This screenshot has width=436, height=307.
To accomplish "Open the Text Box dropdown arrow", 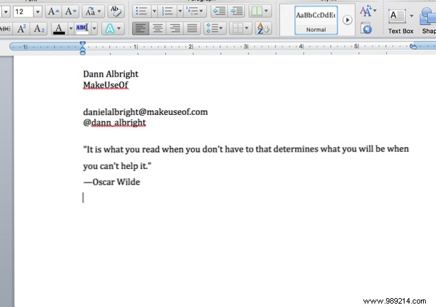I will point(411,16).
